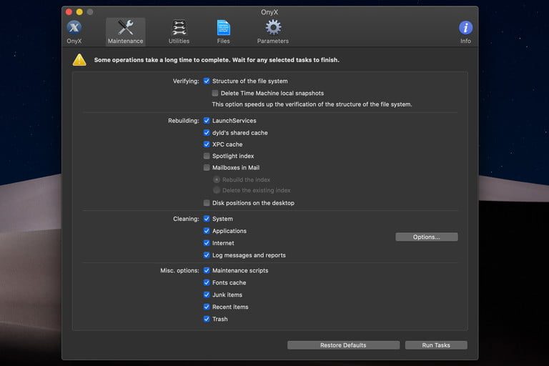The width and height of the screenshot is (549, 366).
Task: Uncheck Structure of the file system
Action: click(x=207, y=81)
